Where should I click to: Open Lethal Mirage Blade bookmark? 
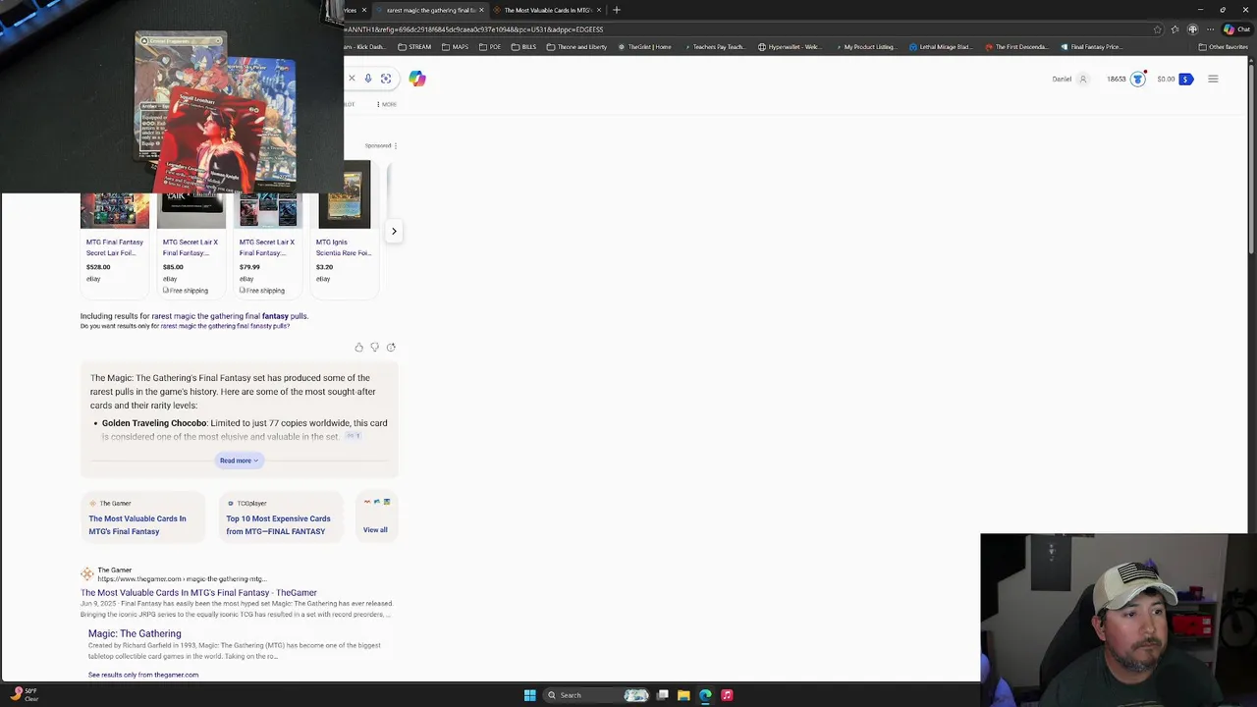click(940, 47)
